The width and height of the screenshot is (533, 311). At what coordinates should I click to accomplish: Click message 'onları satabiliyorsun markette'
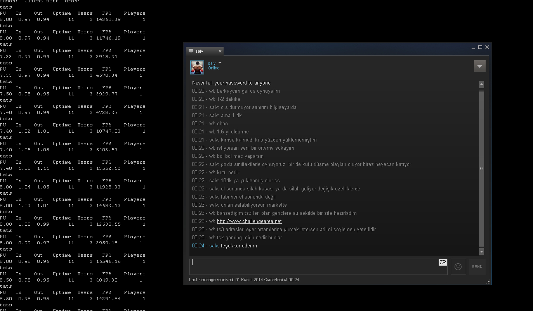(254, 205)
